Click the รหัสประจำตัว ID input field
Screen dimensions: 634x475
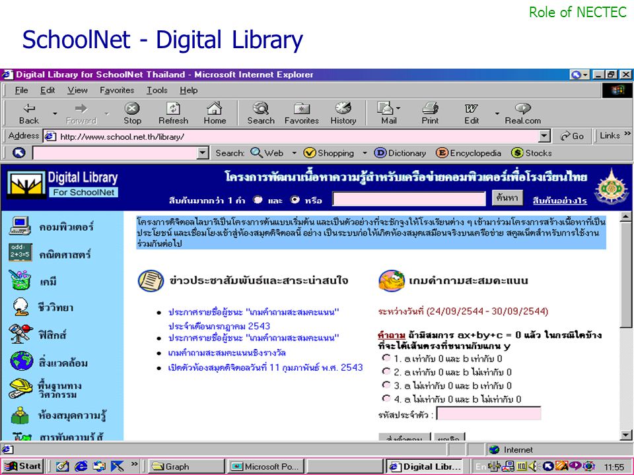coord(489,414)
